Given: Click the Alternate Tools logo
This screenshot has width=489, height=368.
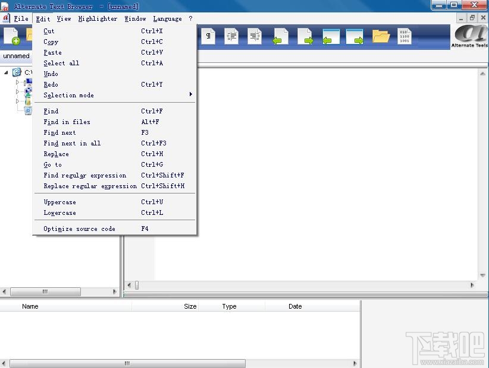Looking at the screenshot, I should (469, 36).
